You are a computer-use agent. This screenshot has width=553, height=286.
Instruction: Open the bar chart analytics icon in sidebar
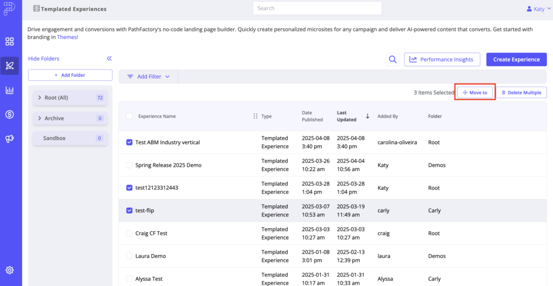pos(10,90)
